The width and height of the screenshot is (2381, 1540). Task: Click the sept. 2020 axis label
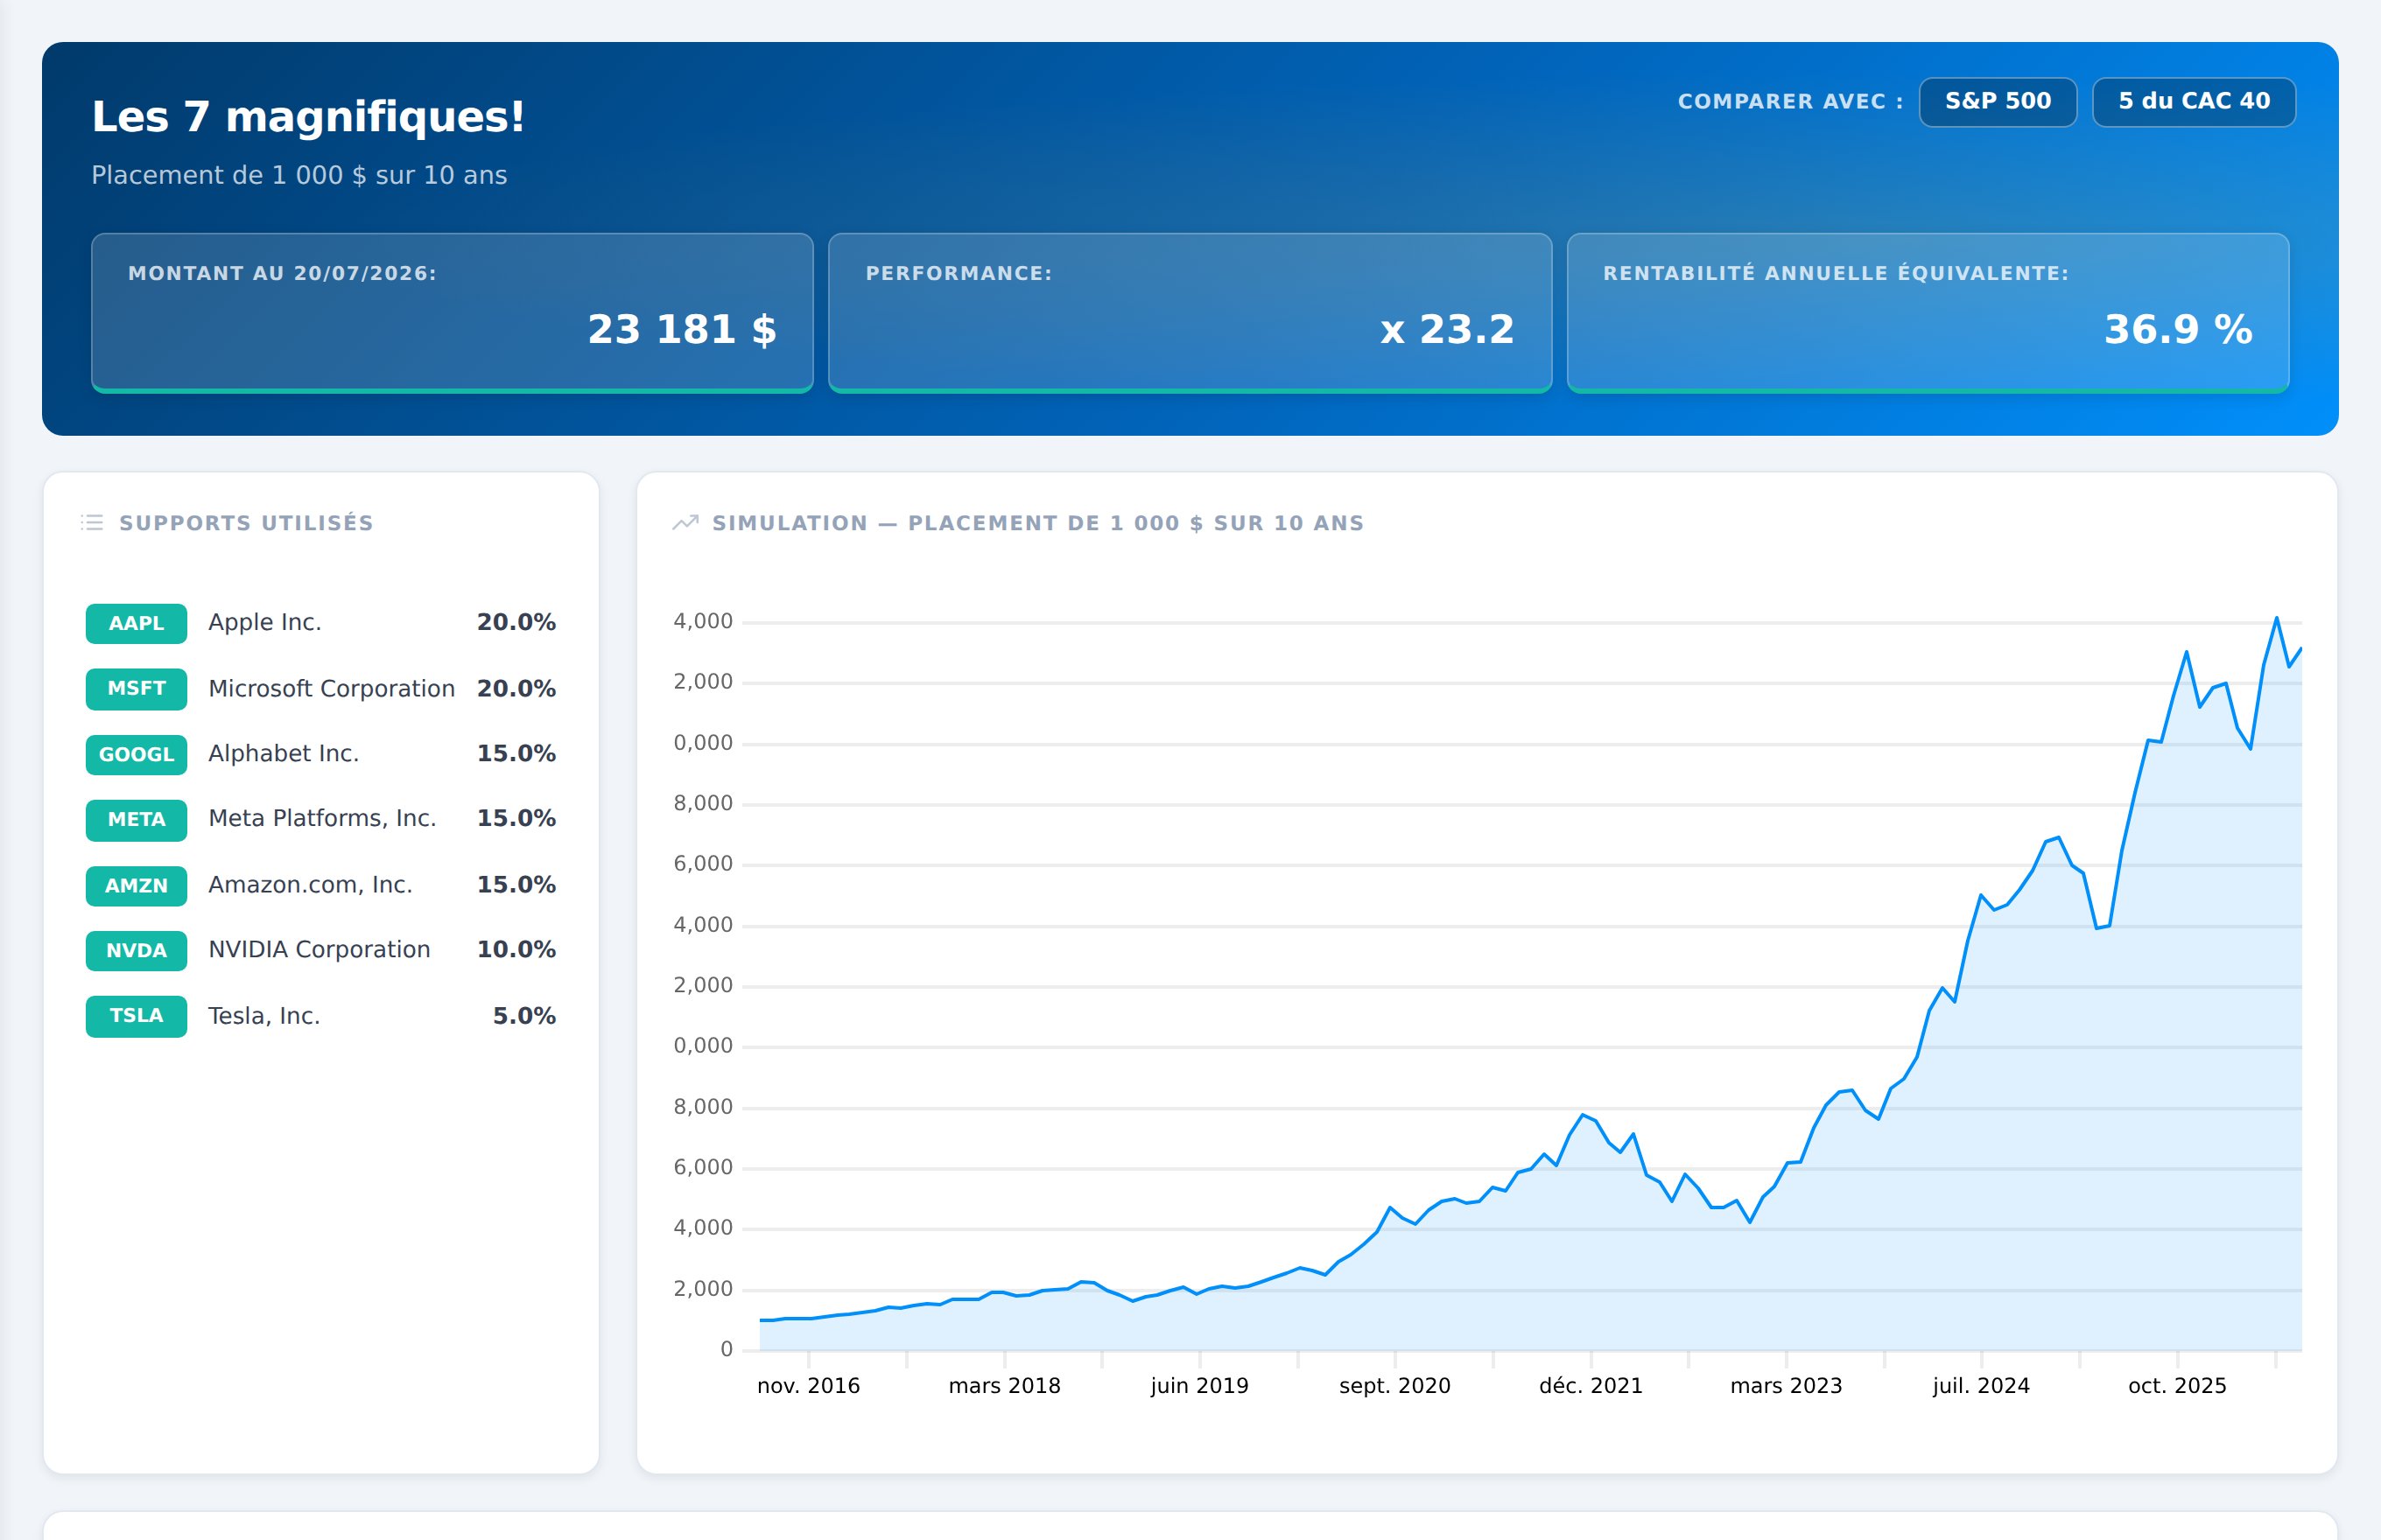point(1394,1385)
